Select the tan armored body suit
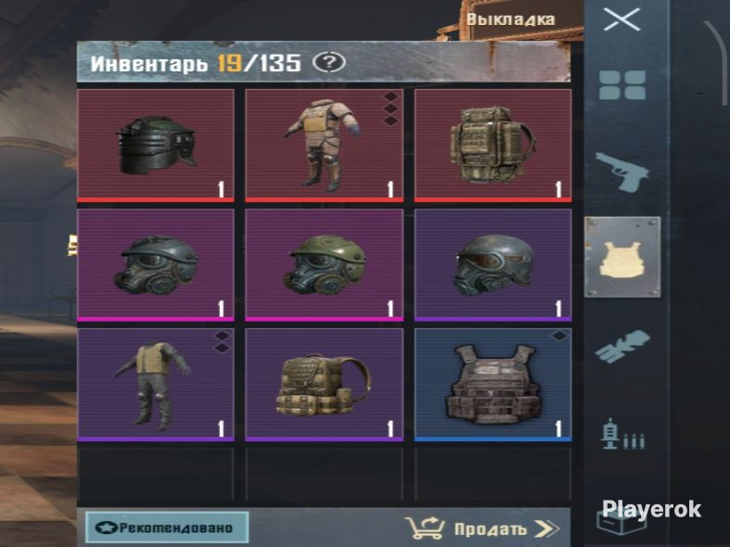The image size is (730, 547). tap(324, 146)
